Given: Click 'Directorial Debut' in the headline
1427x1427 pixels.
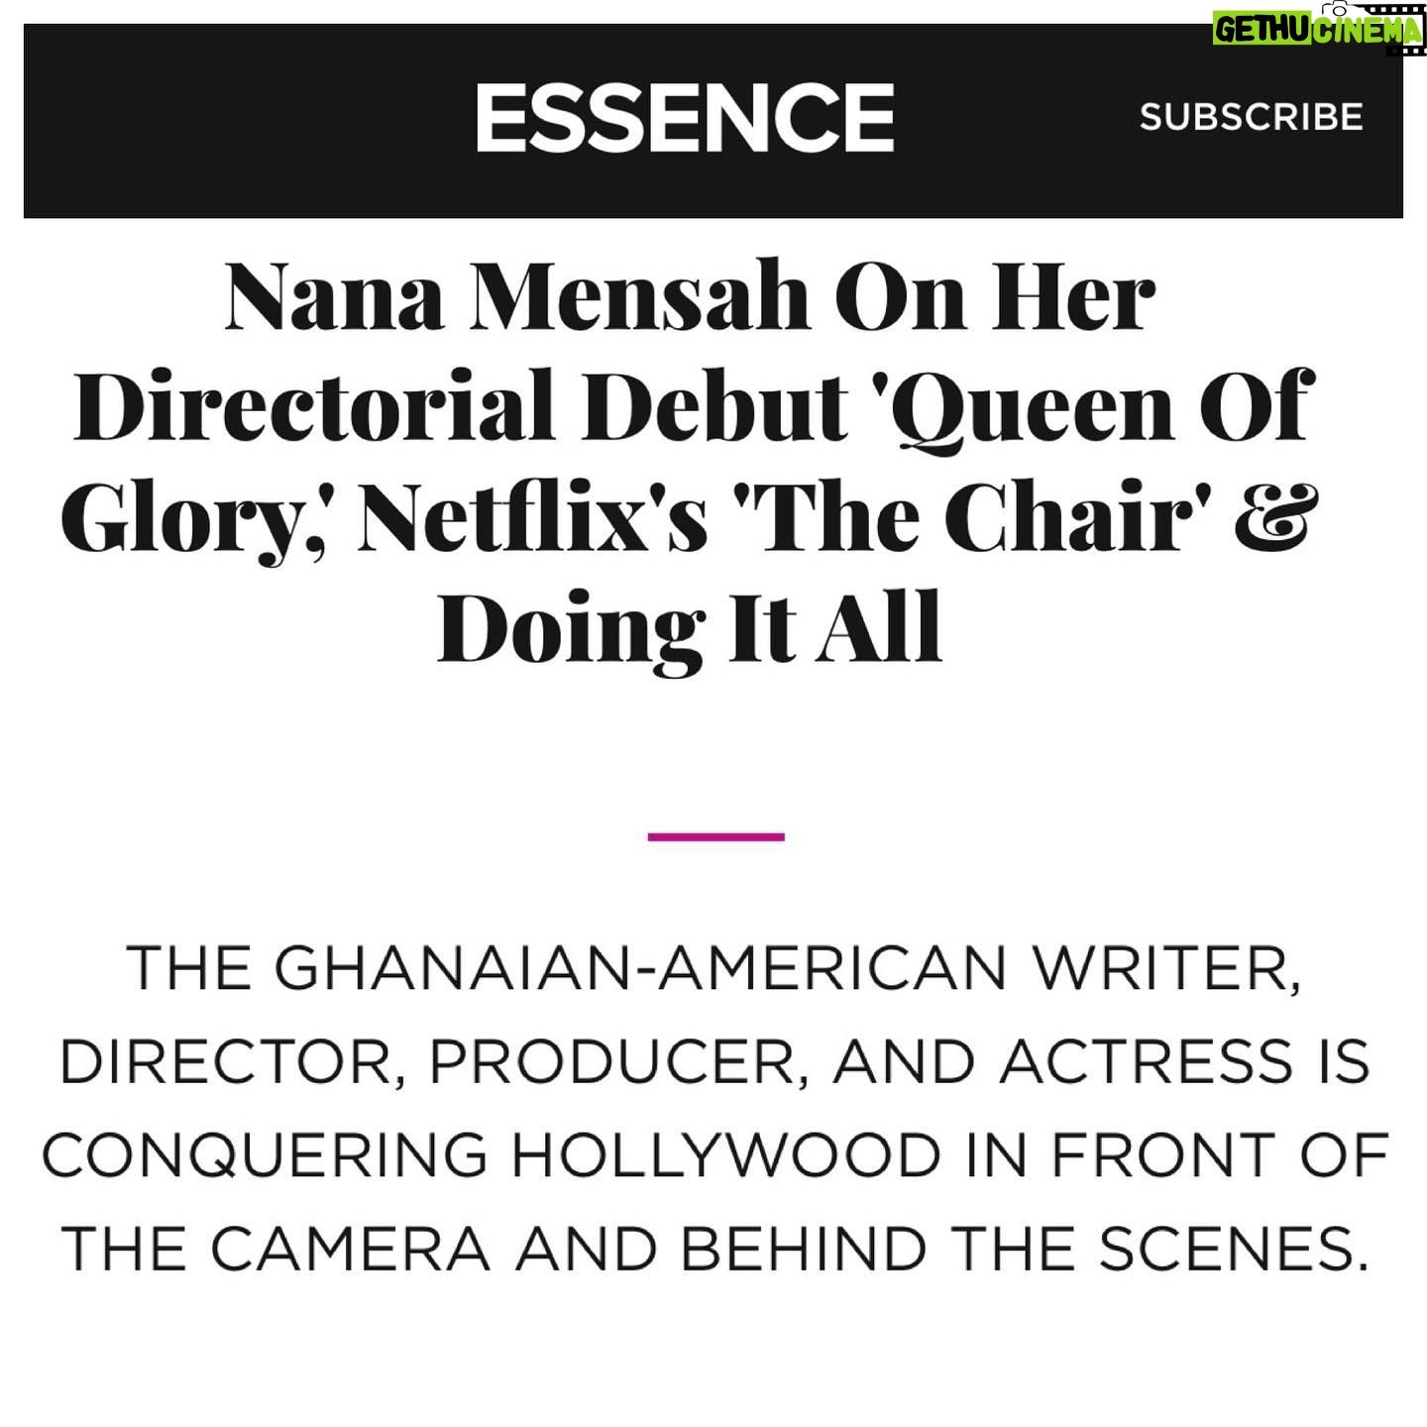Looking at the screenshot, I should (x=462, y=408).
